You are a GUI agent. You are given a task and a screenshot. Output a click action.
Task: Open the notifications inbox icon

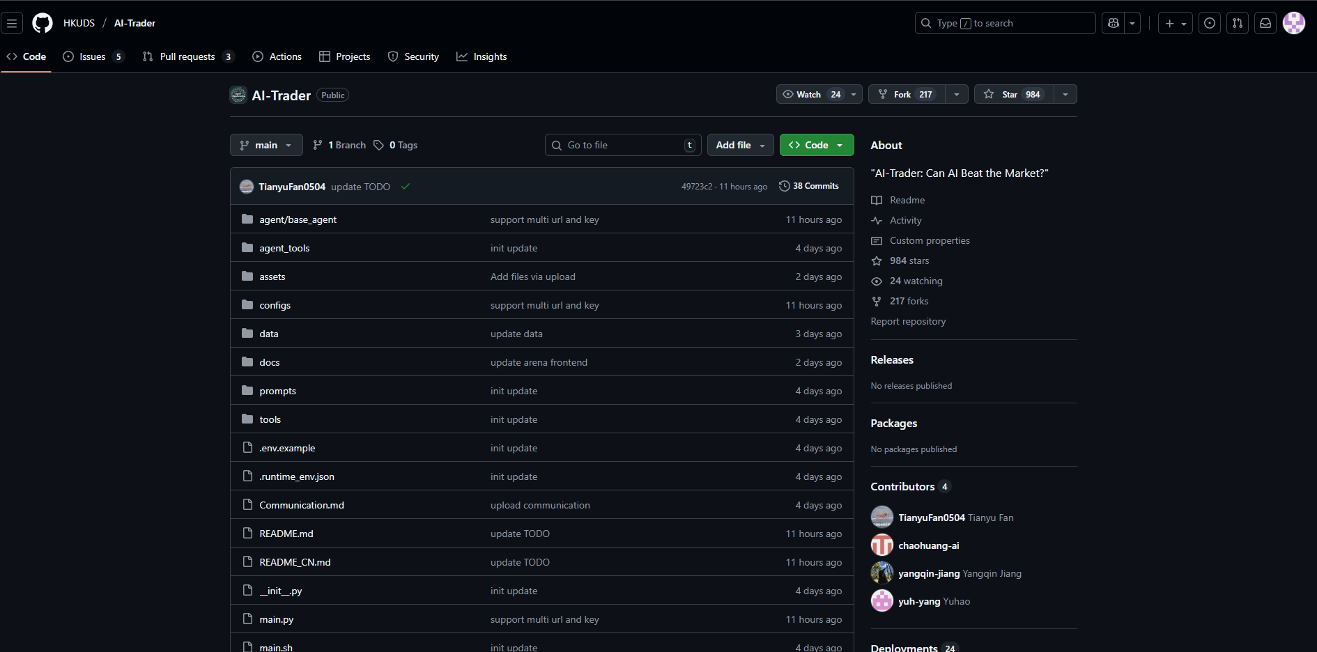pos(1265,23)
